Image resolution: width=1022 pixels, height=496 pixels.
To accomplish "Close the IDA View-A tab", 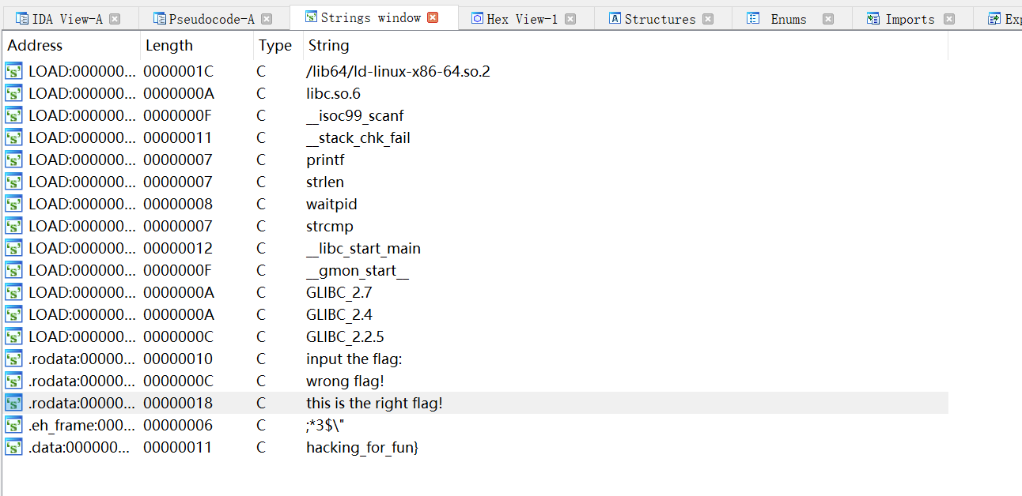I will pos(115,19).
